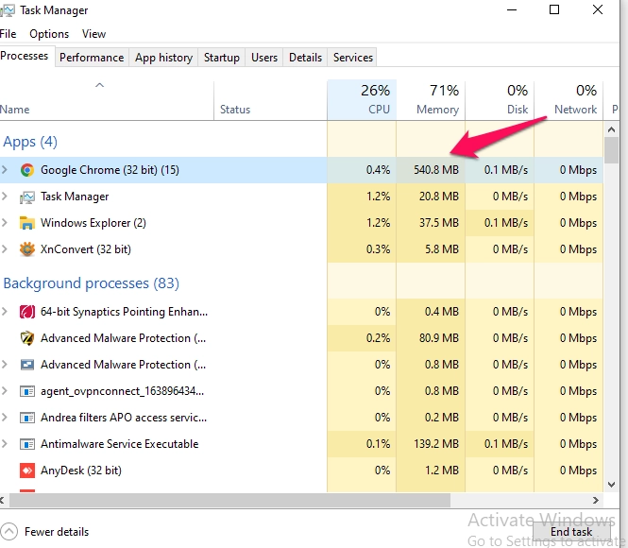Click the horizontal scrollbar left arrow
The image size is (628, 548).
coord(3,500)
